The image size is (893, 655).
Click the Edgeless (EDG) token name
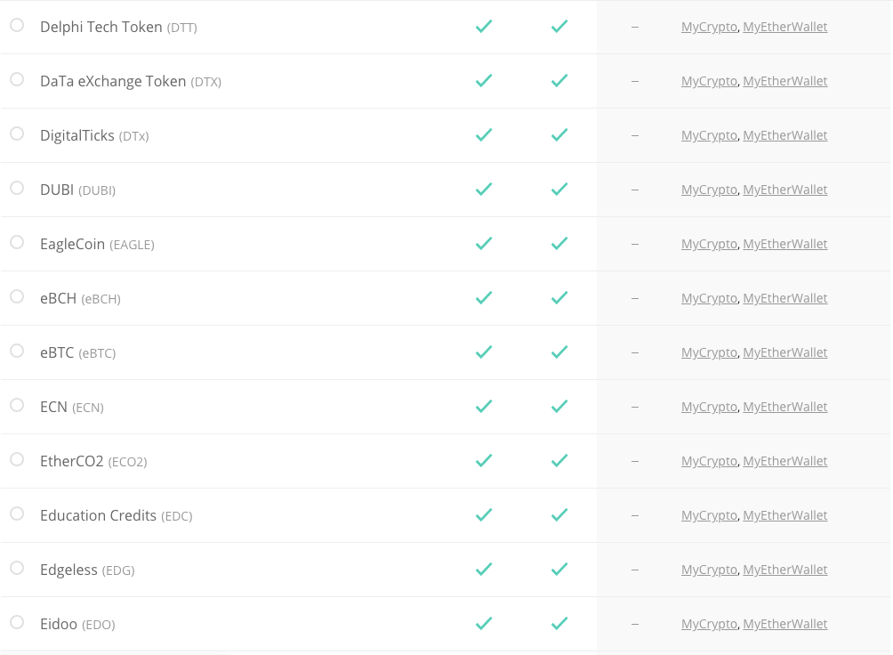(x=87, y=570)
